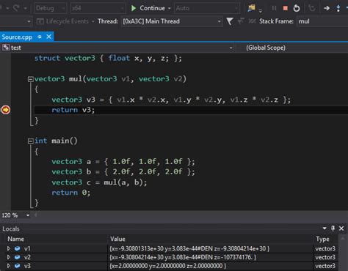Open the test project scope dropdown
348x271 pixels.
(117, 48)
